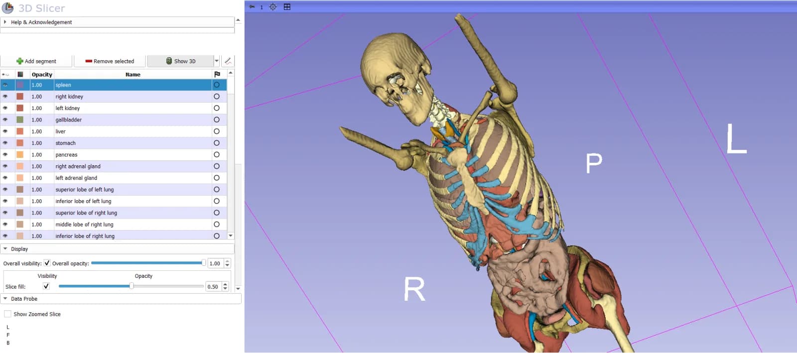The image size is (797, 353).
Task: Click the color column header icon
Action: coord(20,75)
